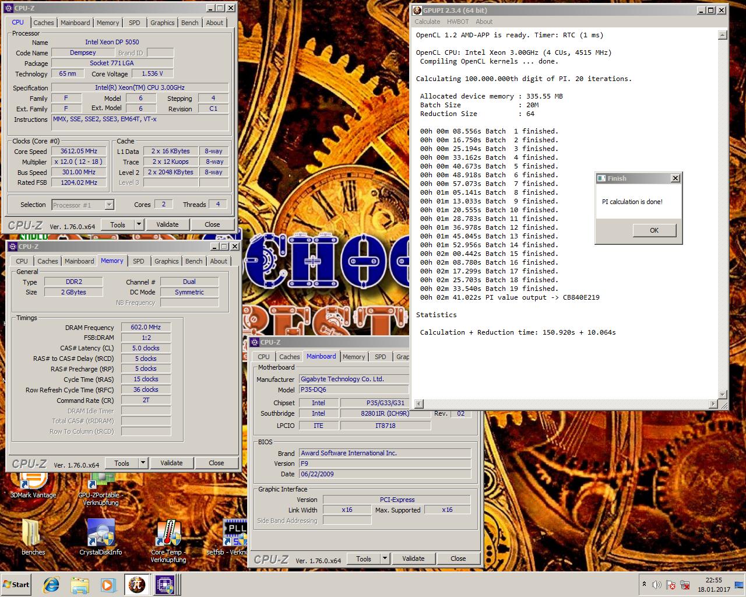Open the Graphics tab in the top CPU-Z window

tap(162, 23)
